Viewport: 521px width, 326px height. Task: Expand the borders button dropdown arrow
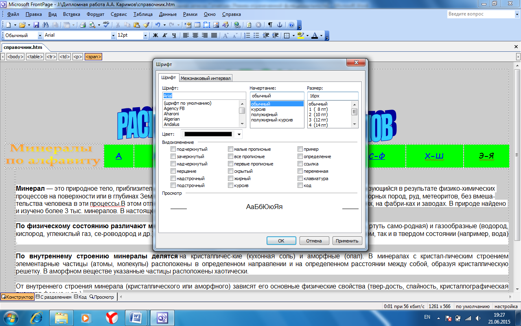coord(293,35)
